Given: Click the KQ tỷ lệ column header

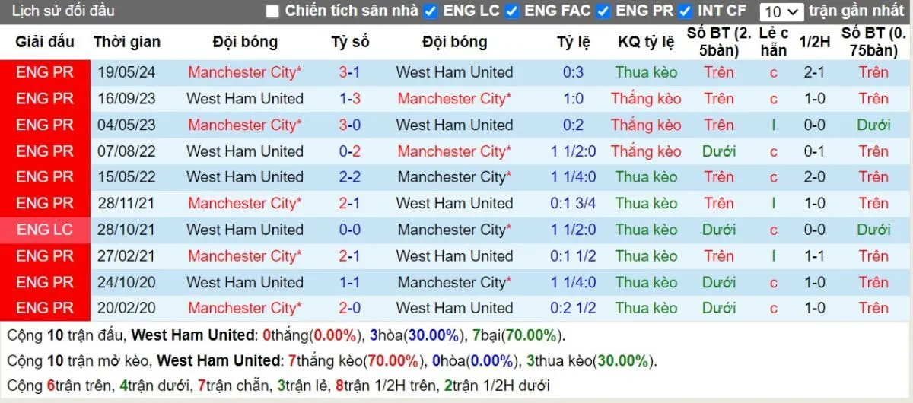Looking at the screenshot, I should (x=646, y=43).
